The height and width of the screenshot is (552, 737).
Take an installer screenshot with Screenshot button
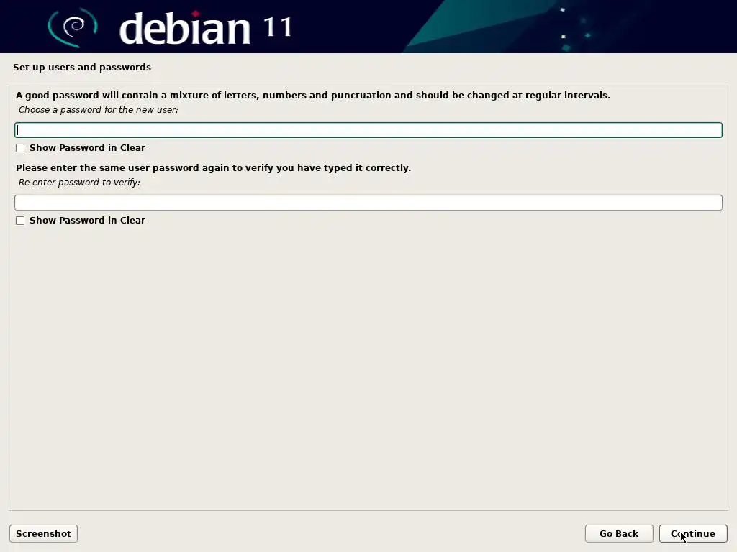pos(43,534)
